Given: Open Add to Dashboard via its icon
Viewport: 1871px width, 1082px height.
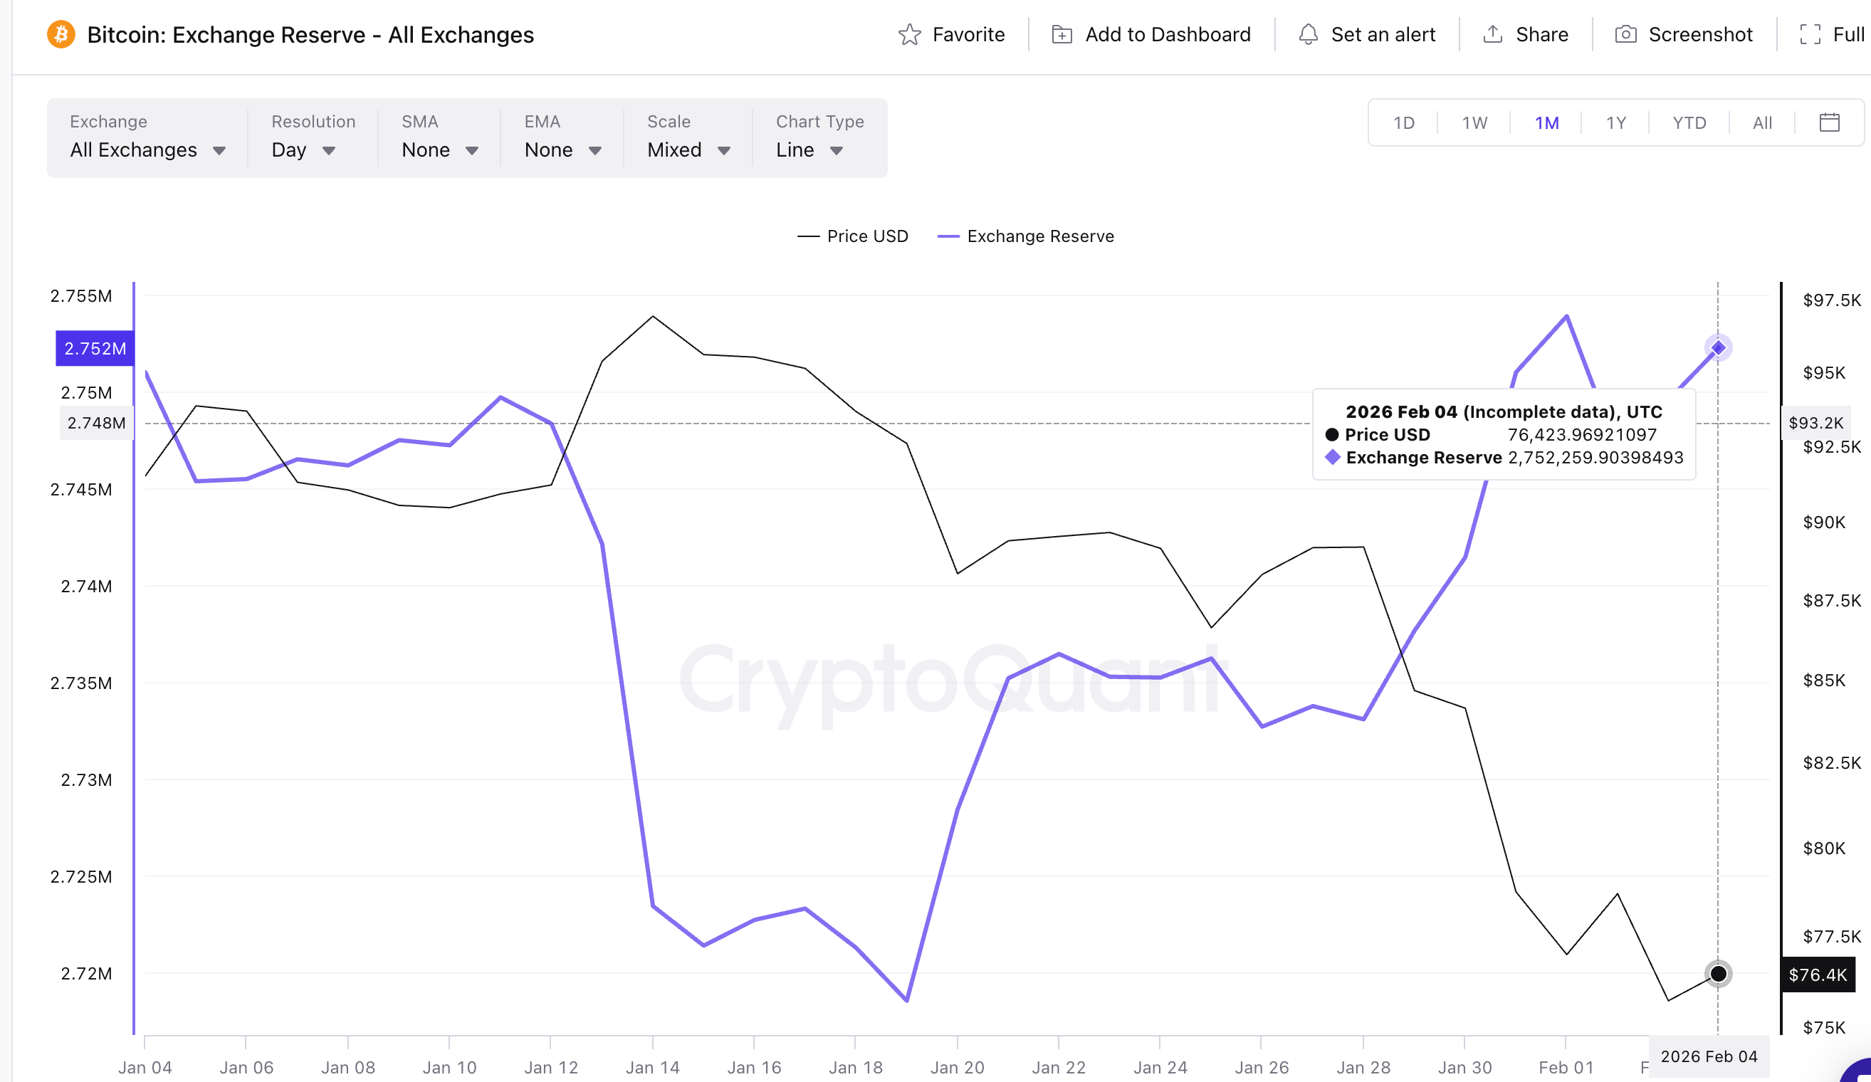Looking at the screenshot, I should 1062,34.
